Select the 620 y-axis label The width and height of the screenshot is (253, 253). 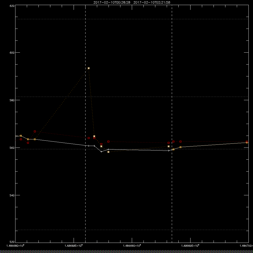point(12,6)
